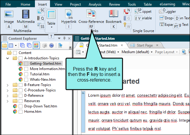
Task: Select Whats-New.htm in the tree
Action: point(42,80)
